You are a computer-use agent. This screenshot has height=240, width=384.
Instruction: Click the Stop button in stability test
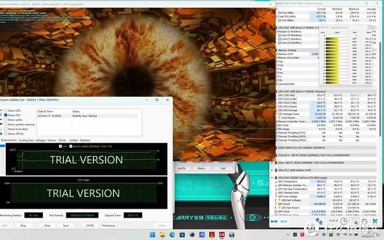tap(23, 225)
